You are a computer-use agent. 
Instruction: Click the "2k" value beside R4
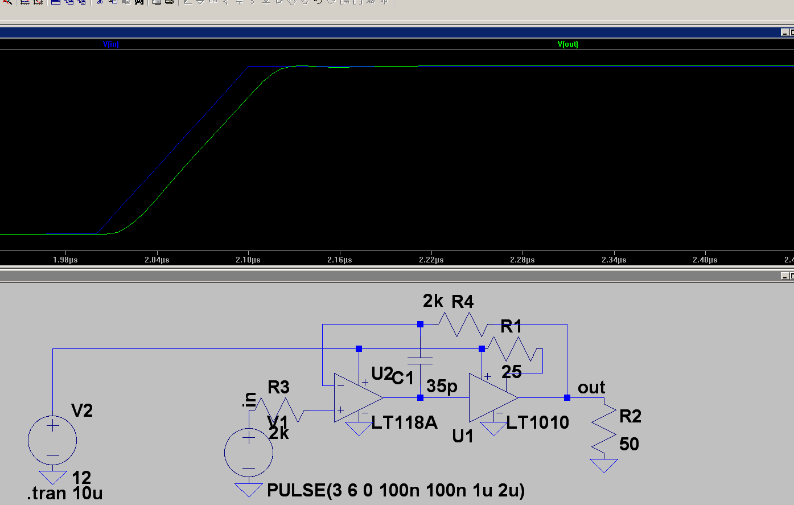(x=433, y=301)
